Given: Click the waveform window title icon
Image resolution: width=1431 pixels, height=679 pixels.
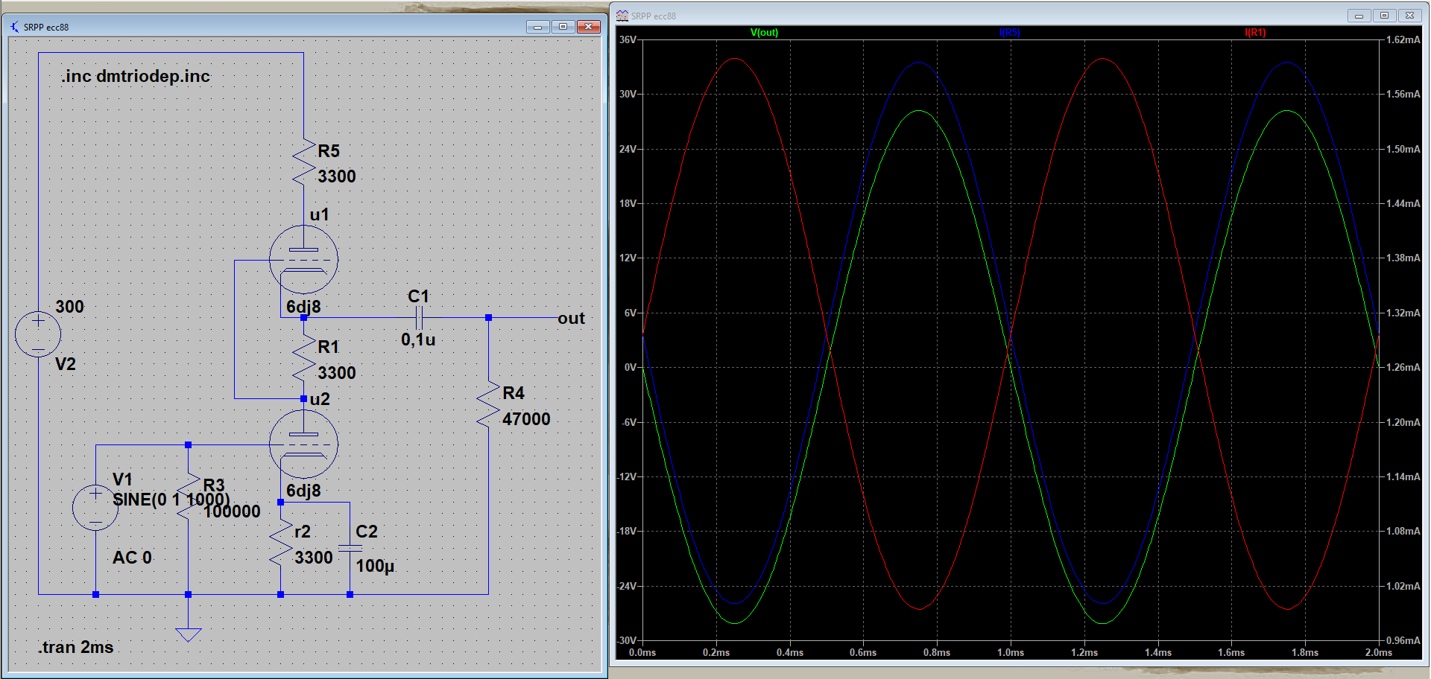Looking at the screenshot, I should pyautogui.click(x=622, y=16).
